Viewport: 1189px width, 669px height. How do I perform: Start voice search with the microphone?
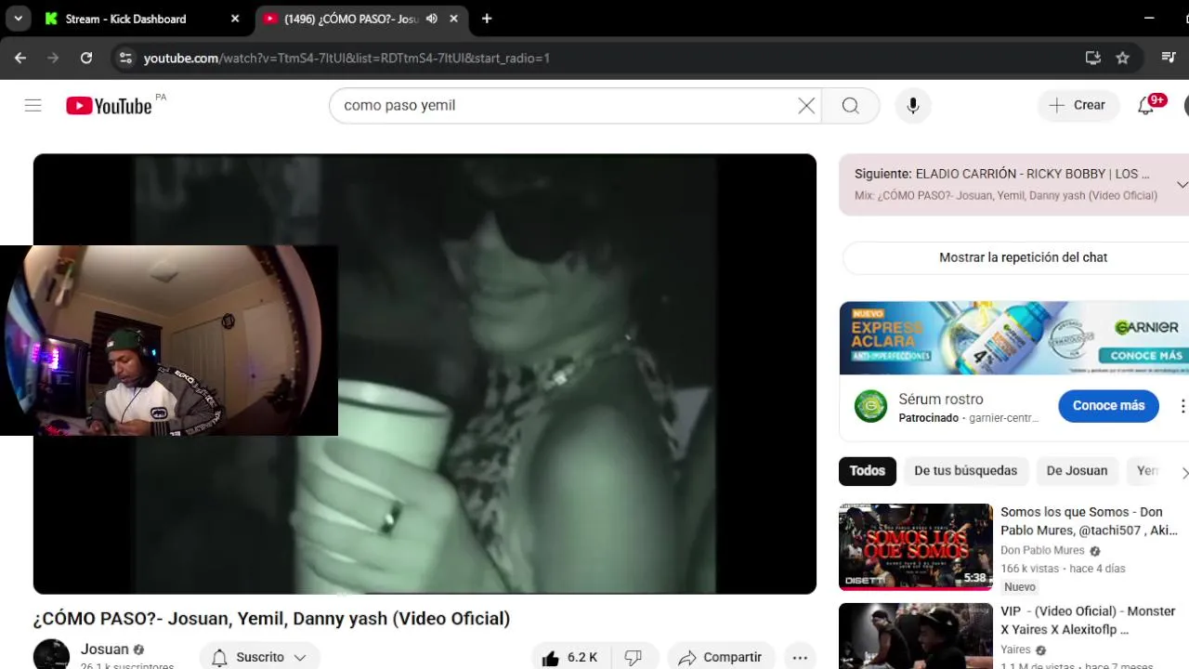click(913, 105)
